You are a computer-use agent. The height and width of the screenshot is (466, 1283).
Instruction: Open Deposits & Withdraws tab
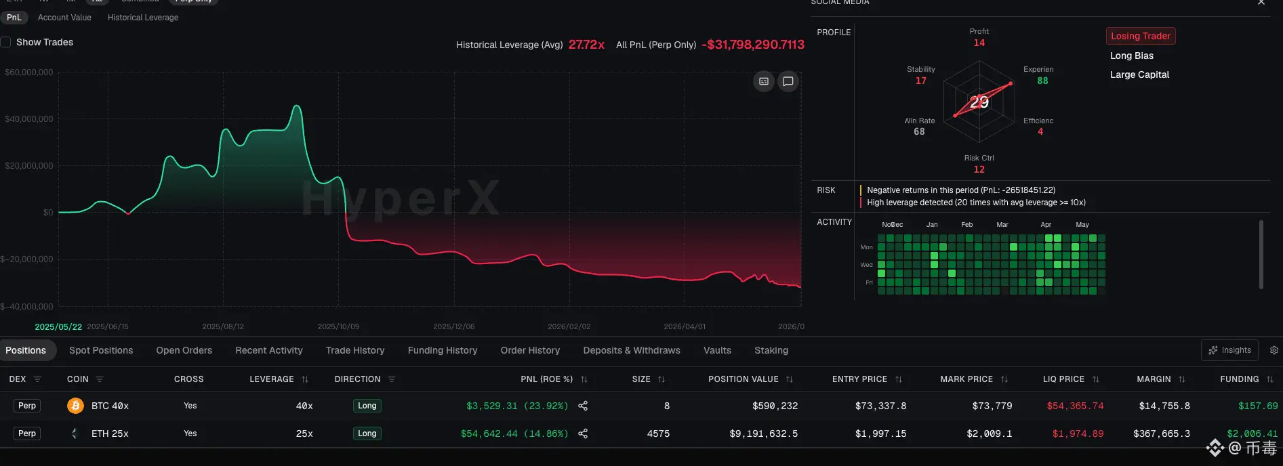(632, 350)
